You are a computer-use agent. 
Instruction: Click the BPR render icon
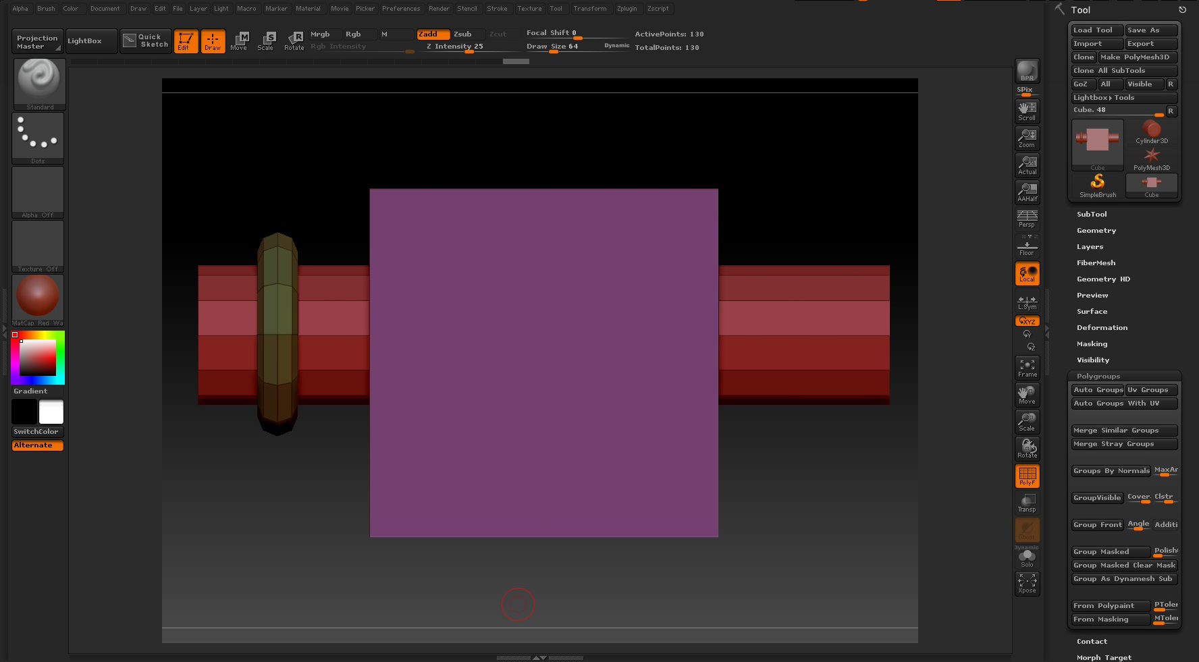coord(1027,71)
